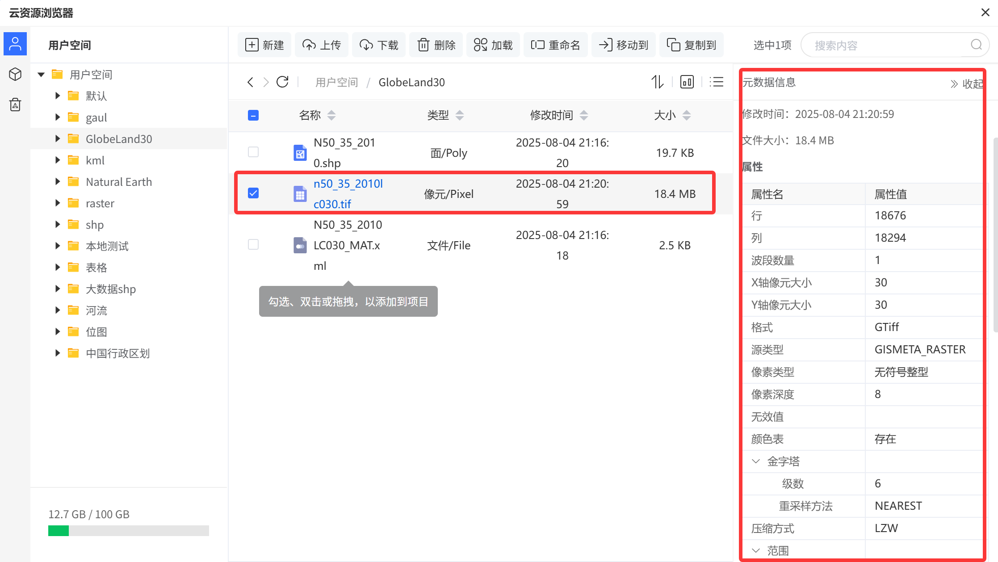
Task: Click the 重命名 rename toolbar button
Action: pyautogui.click(x=556, y=45)
